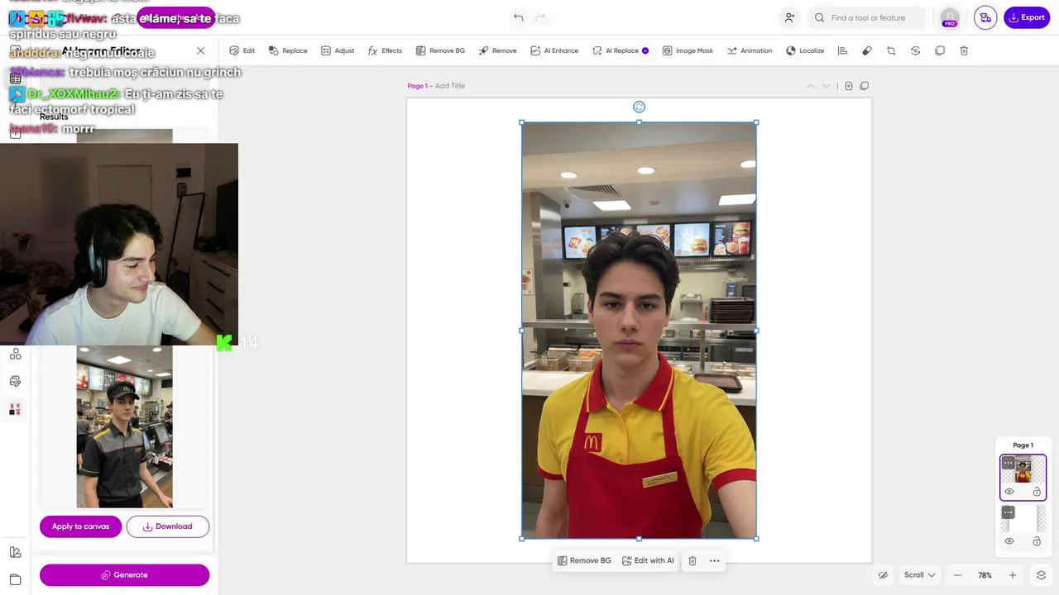The image size is (1059, 595).
Task: Open the folder sidebar icon
Action: pyautogui.click(x=15, y=579)
